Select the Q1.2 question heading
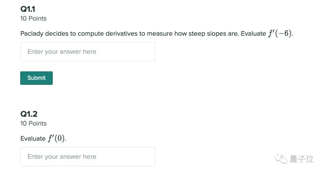This screenshot has width=324, height=173. tap(29, 114)
